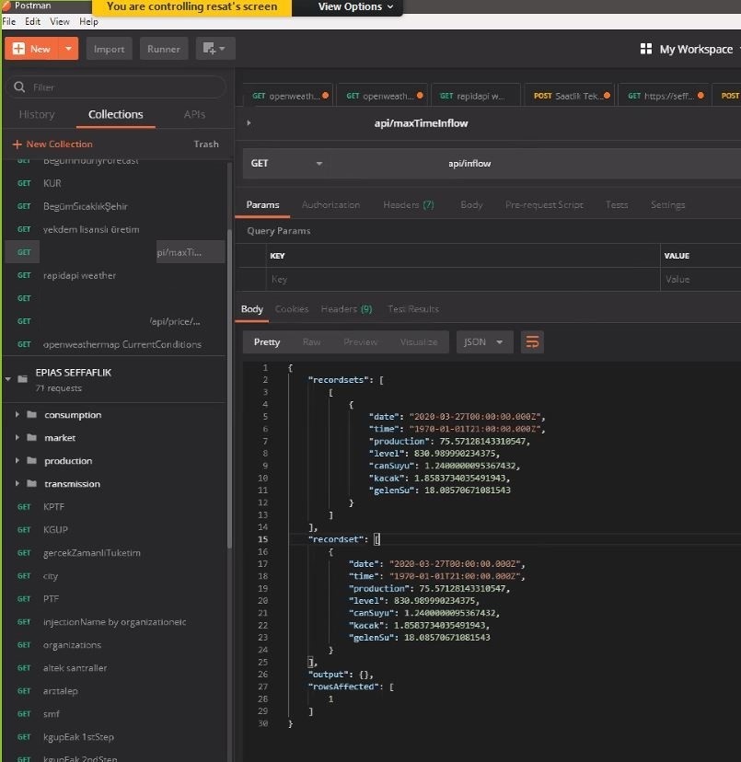Open the Runner button
The width and height of the screenshot is (741, 762).
point(165,49)
